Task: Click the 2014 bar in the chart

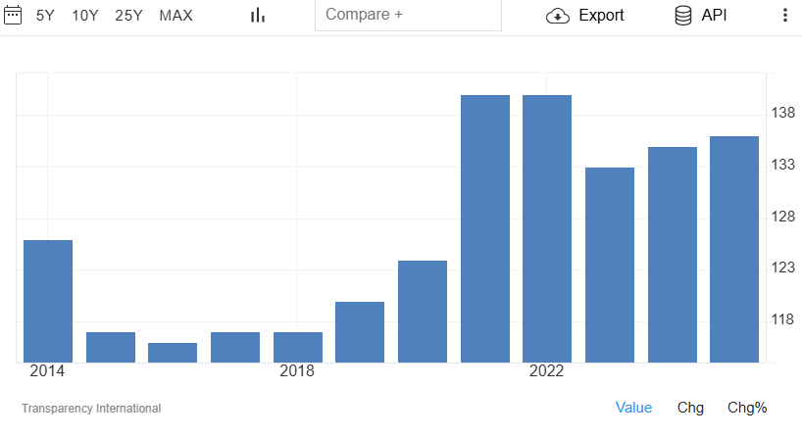Action: [x=48, y=301]
